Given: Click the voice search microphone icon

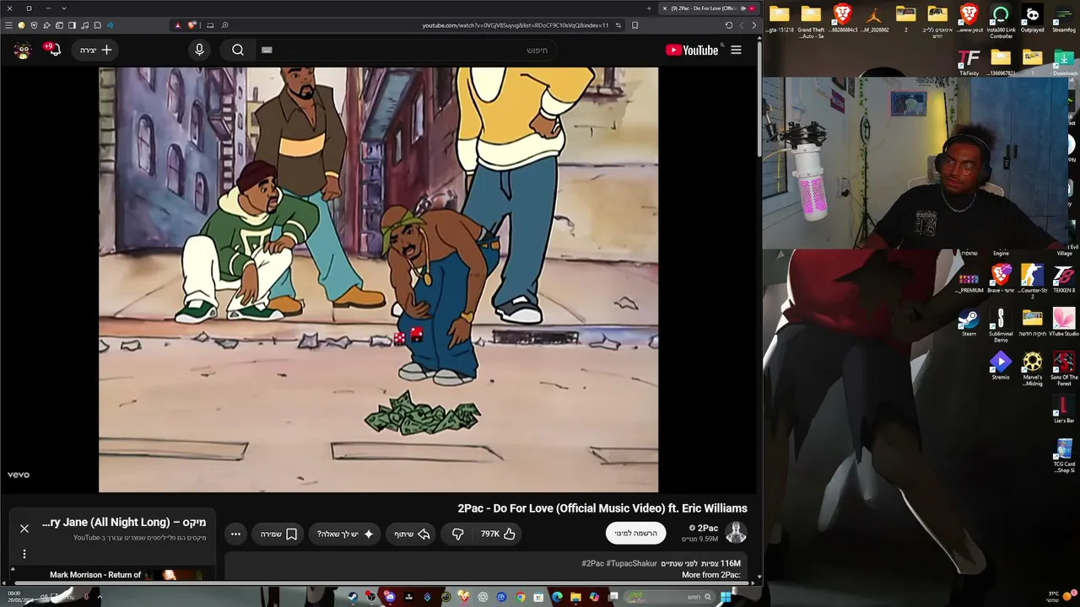Looking at the screenshot, I should [199, 50].
